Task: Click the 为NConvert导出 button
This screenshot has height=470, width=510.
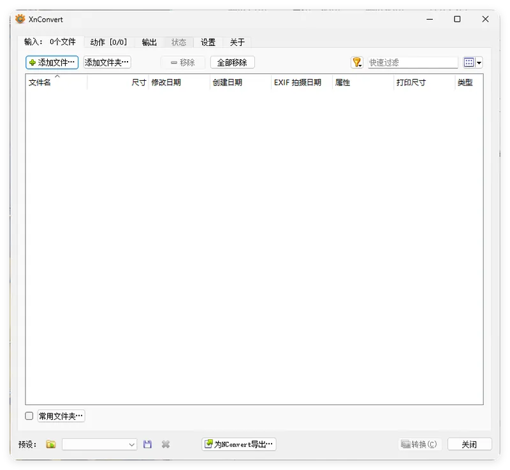Action: [239, 444]
